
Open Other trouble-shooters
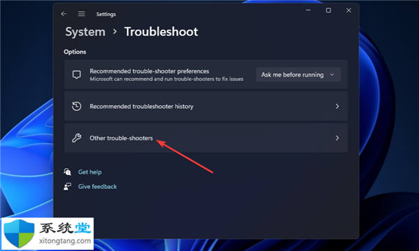[206, 138]
